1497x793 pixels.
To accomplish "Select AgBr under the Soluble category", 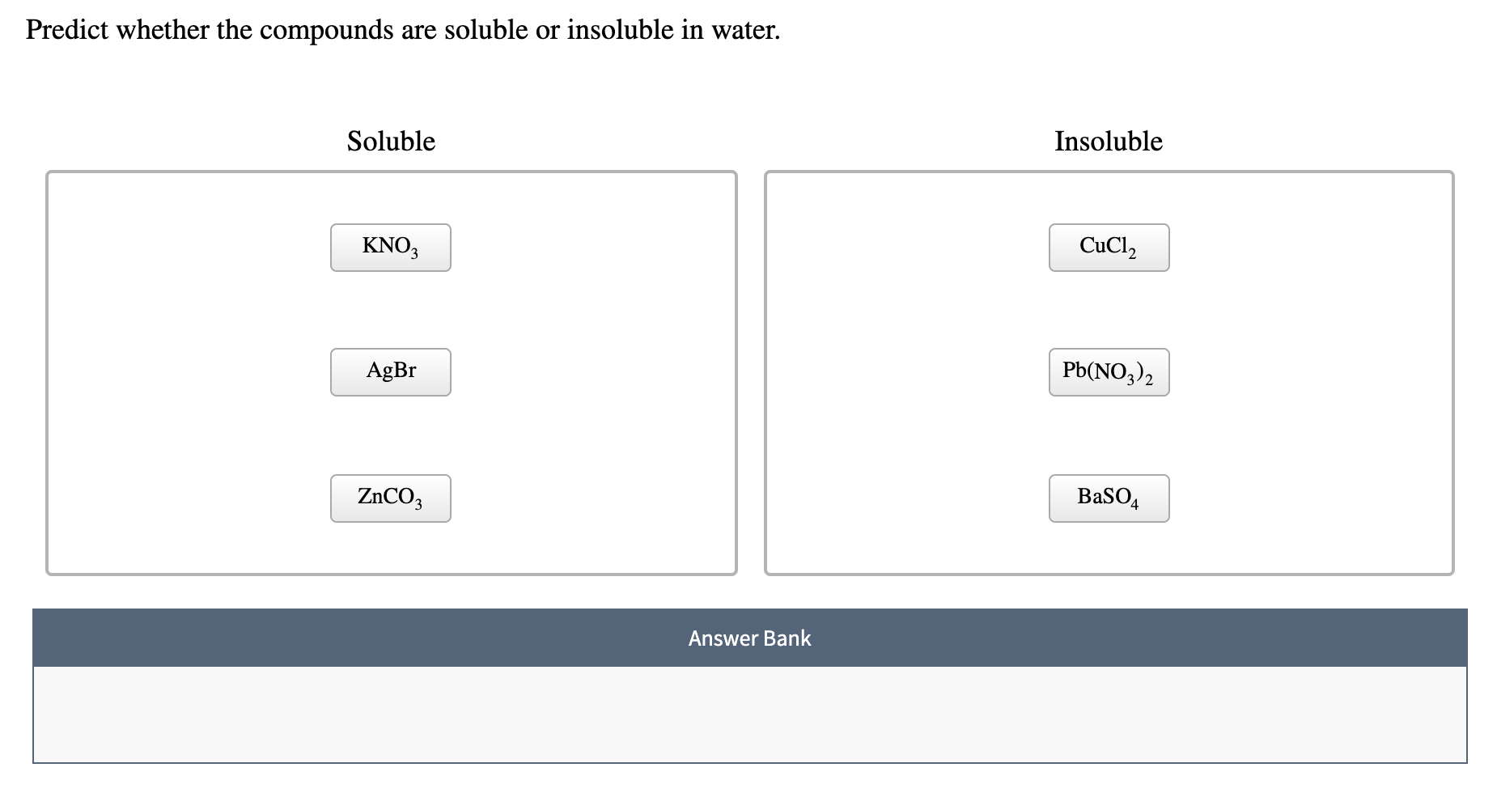I will pos(390,371).
